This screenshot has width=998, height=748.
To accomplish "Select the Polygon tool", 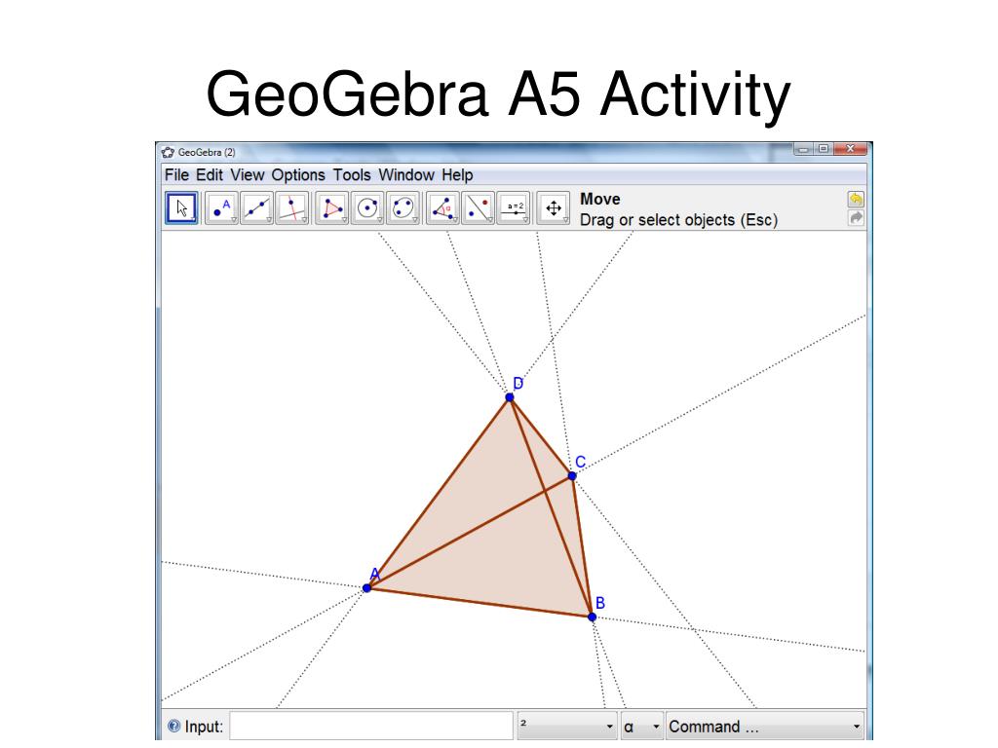I will coord(332,208).
